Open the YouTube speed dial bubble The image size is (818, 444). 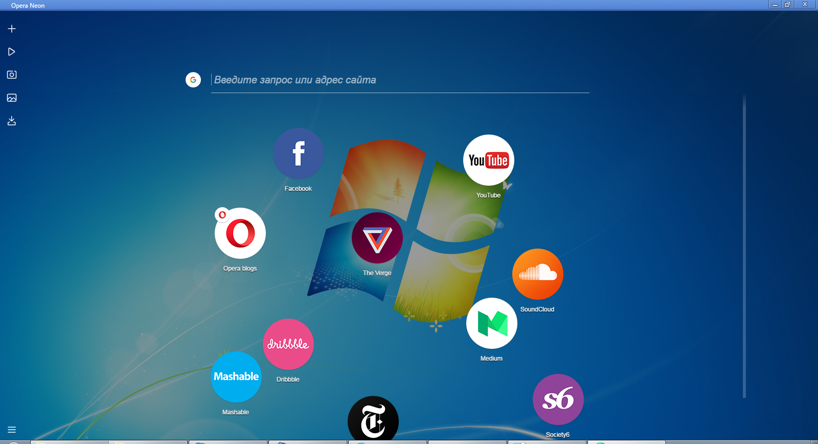click(x=489, y=160)
